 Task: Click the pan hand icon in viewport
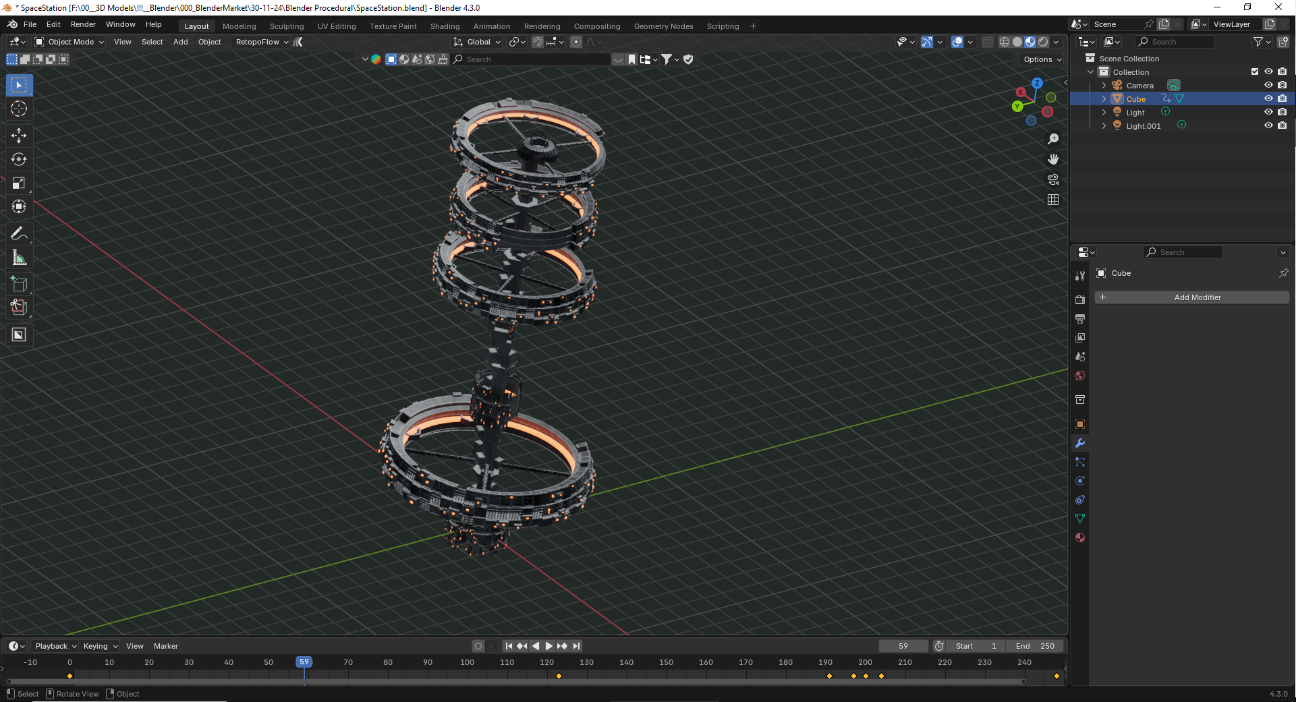click(x=1053, y=159)
